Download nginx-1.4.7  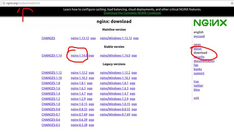(78, 93)
